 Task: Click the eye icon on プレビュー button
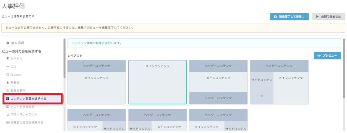coord(319,56)
